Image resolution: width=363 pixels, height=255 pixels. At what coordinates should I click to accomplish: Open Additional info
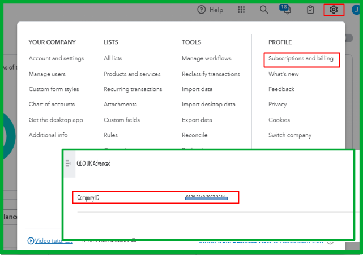click(x=48, y=135)
